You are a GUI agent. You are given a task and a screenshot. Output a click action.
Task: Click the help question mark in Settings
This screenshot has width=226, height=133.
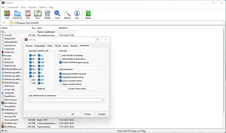click(x=97, y=40)
